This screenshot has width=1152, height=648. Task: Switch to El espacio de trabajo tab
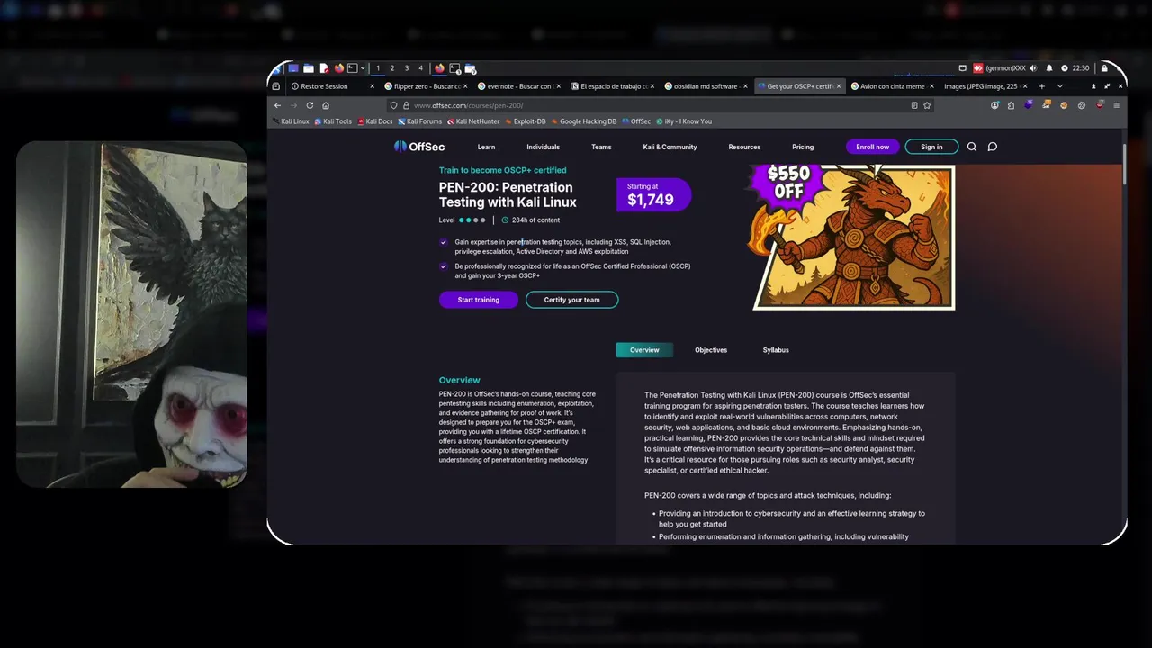(614, 86)
